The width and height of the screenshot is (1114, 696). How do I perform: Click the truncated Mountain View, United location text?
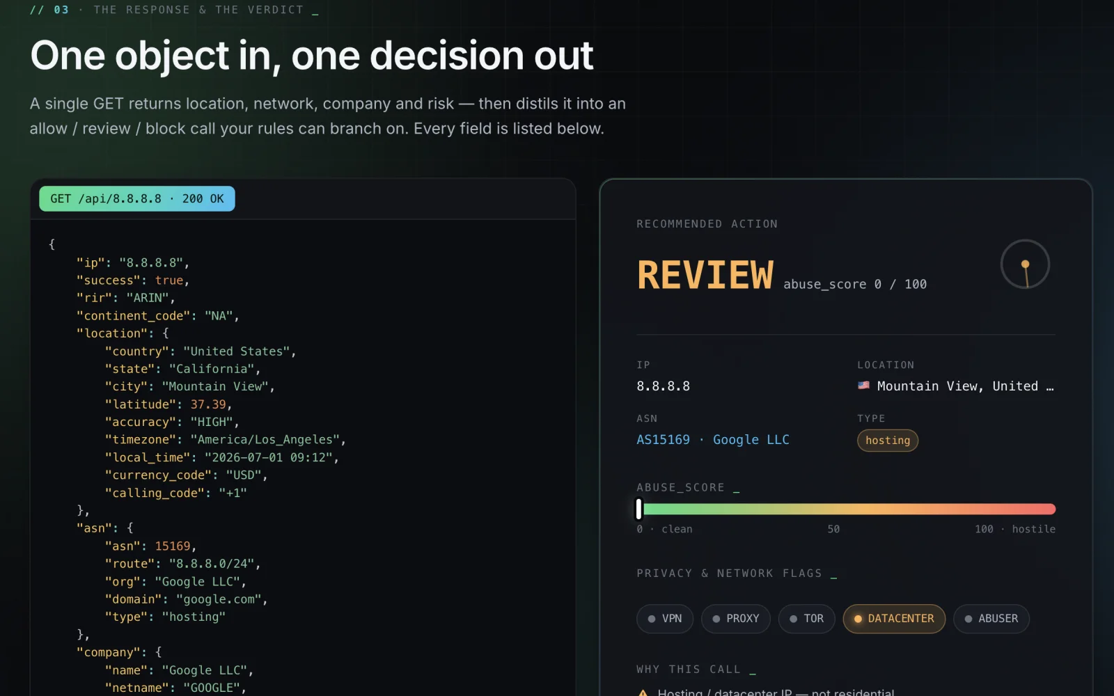(965, 386)
